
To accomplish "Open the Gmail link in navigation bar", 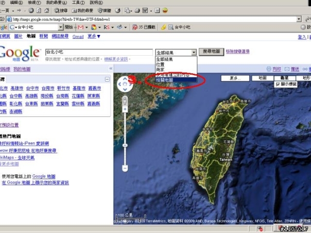I will tap(78, 36).
